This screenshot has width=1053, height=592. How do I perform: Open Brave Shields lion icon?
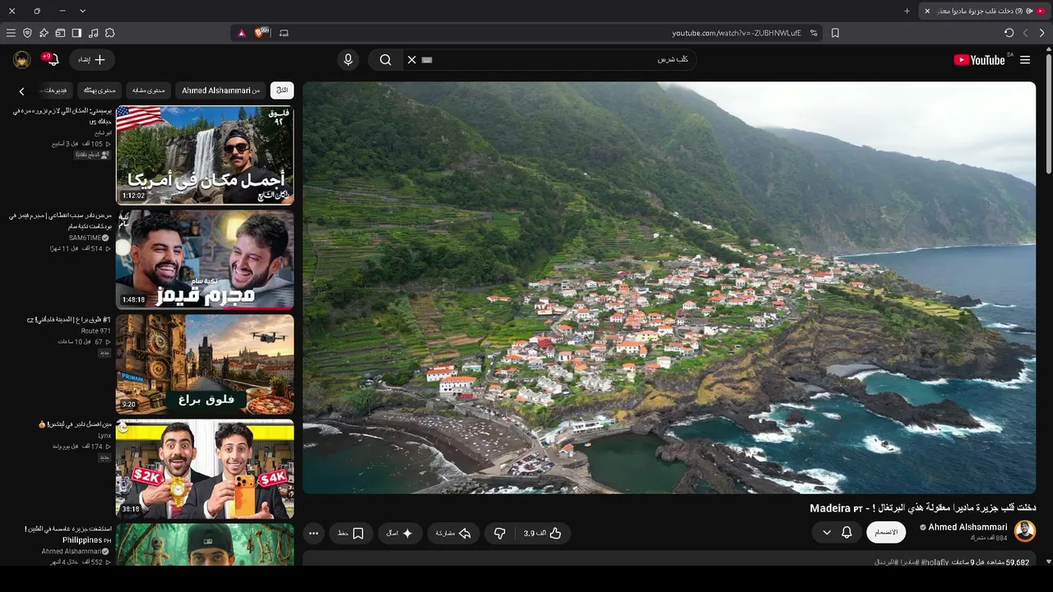[262, 33]
